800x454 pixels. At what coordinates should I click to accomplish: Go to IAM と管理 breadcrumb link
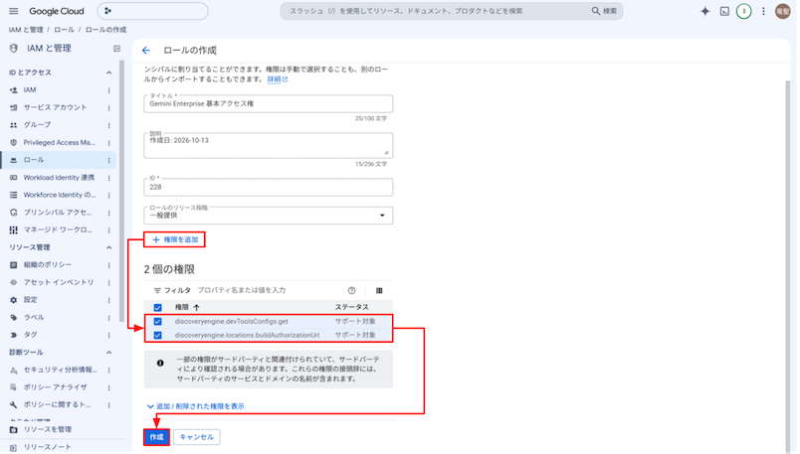[26, 30]
